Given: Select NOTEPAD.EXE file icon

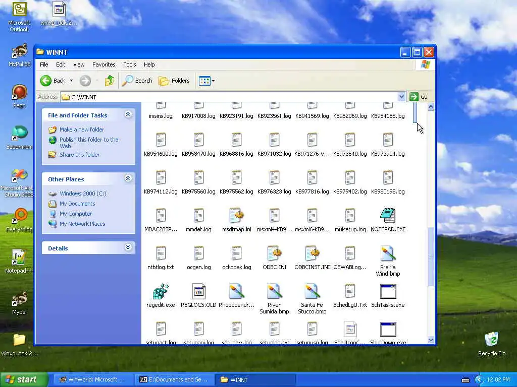Looking at the screenshot, I should click(388, 216).
